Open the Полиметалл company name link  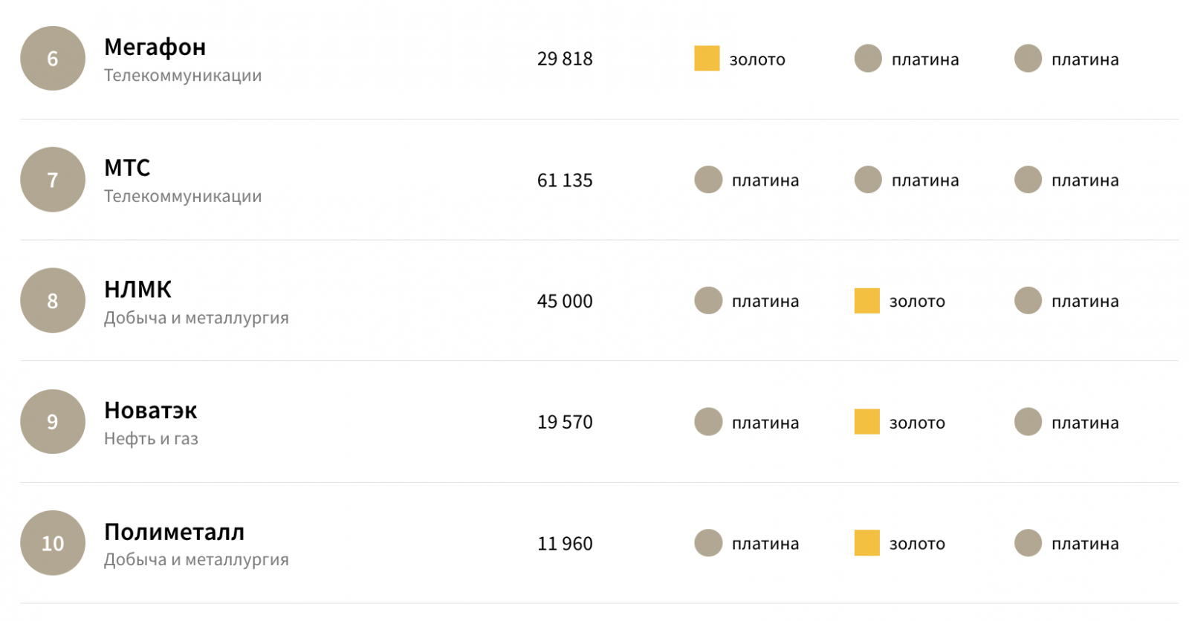(174, 532)
